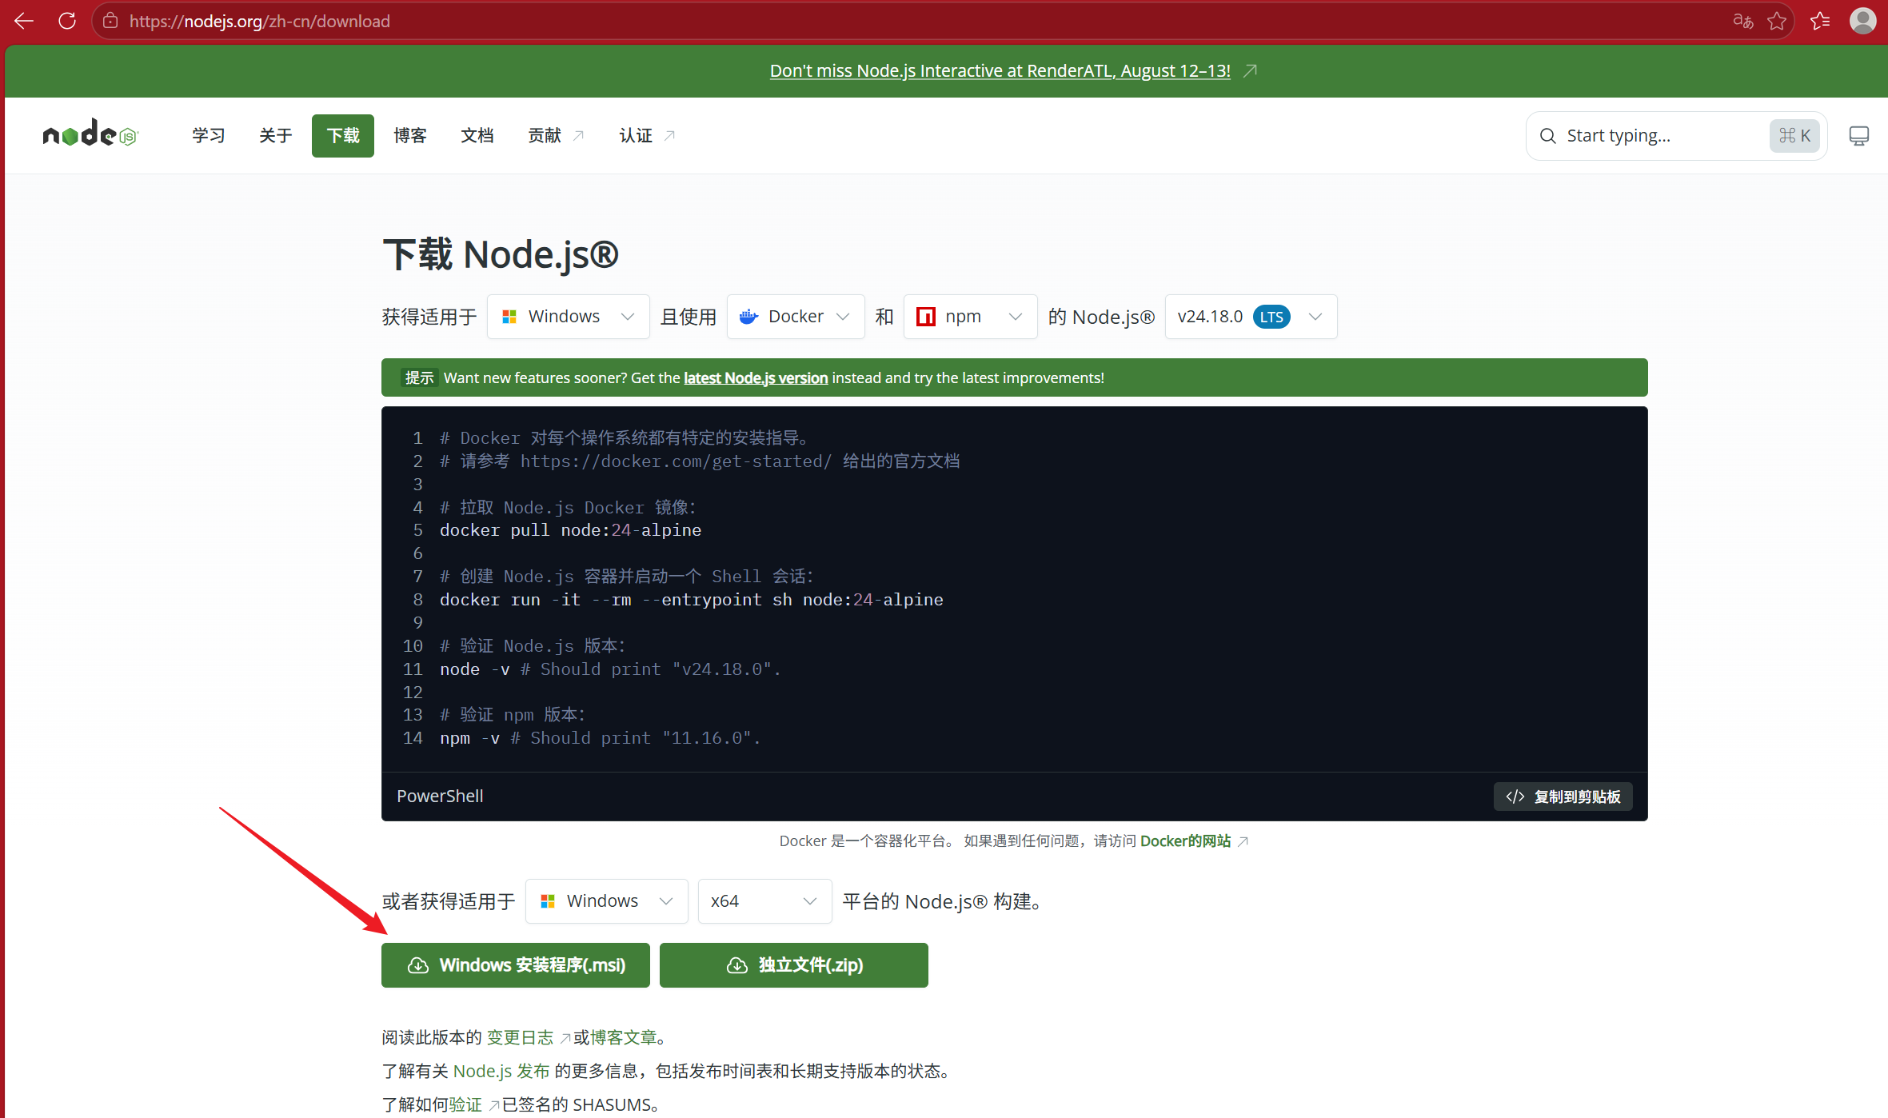Screen dimensions: 1888x1118
Task: Download the Windows 安装程序(.msi)
Action: [x=516, y=965]
